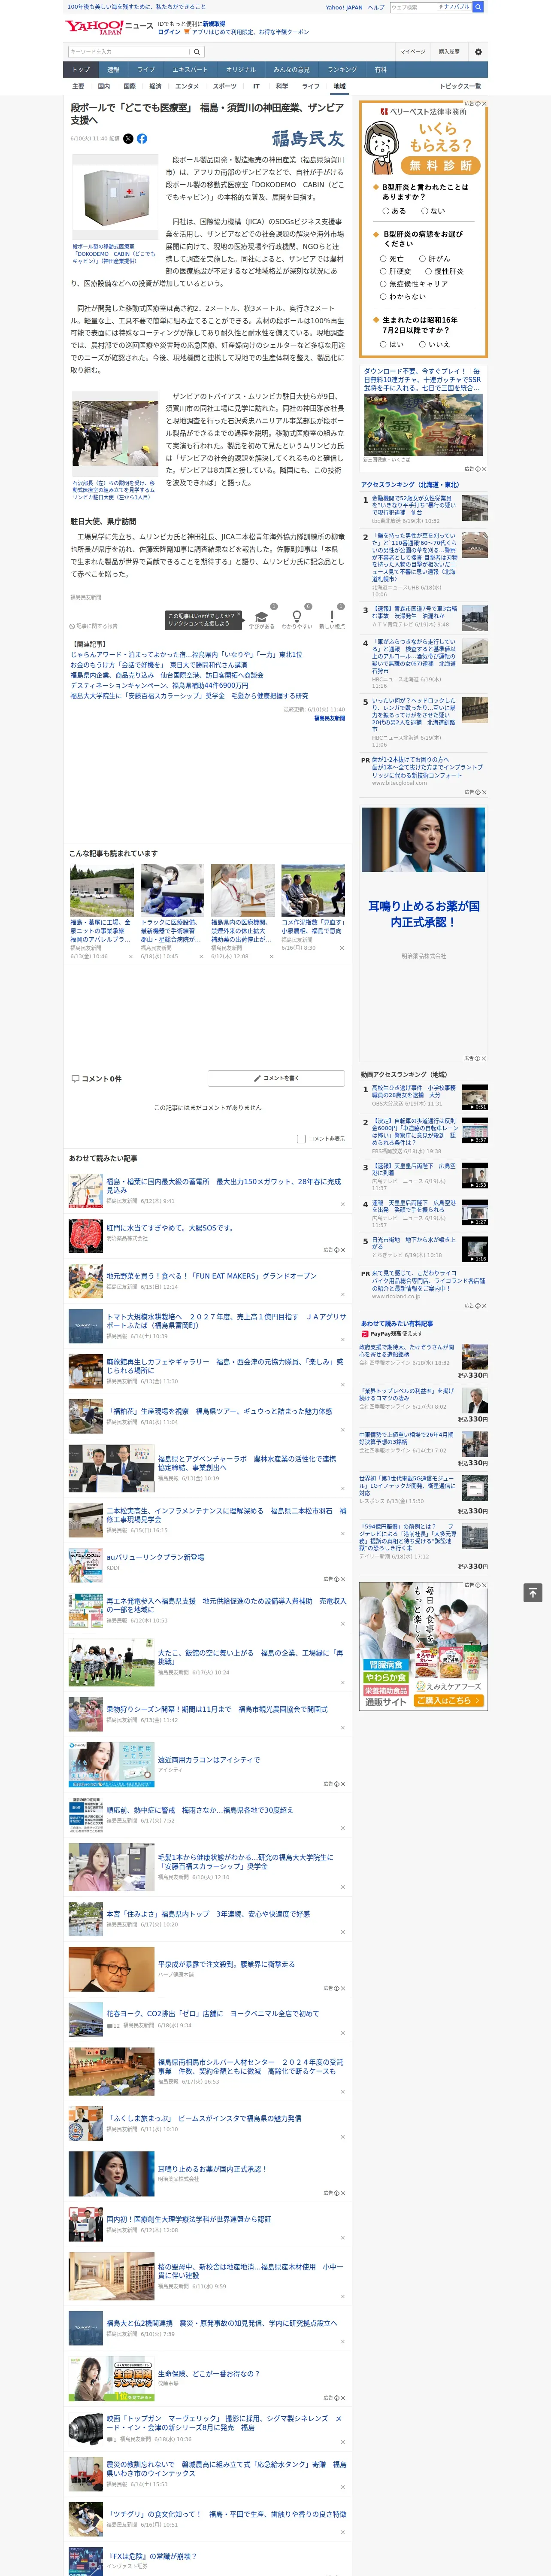Close the reaction tooltip popup
The image size is (551, 2576).
239,613
